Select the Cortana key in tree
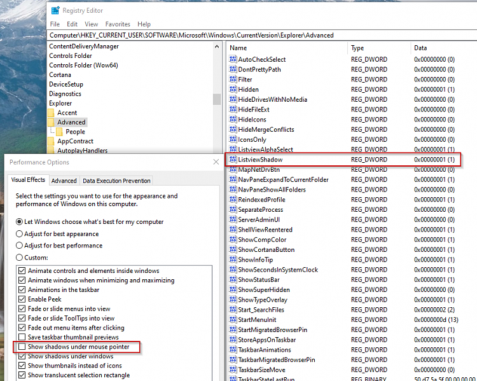This screenshot has height=381, width=477. [x=60, y=74]
